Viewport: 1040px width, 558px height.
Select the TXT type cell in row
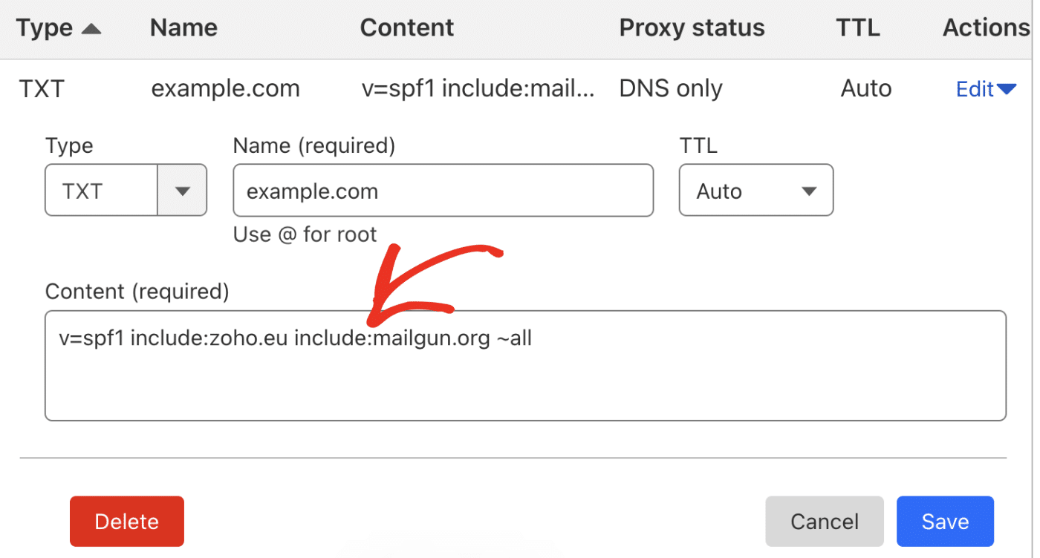42,89
